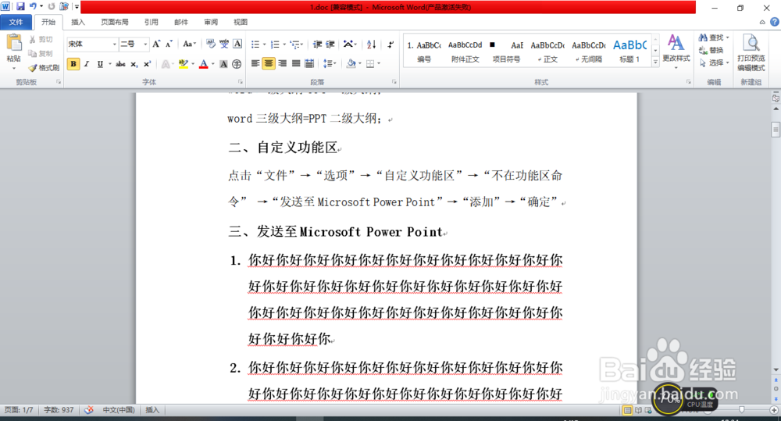The width and height of the screenshot is (781, 421).
Task: Toggle Subscript formatting
Action: 134,64
